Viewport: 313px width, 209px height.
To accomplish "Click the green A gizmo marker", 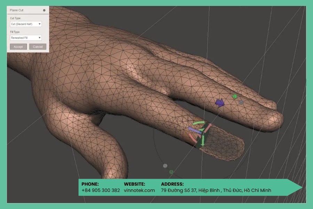I will pyautogui.click(x=171, y=172).
